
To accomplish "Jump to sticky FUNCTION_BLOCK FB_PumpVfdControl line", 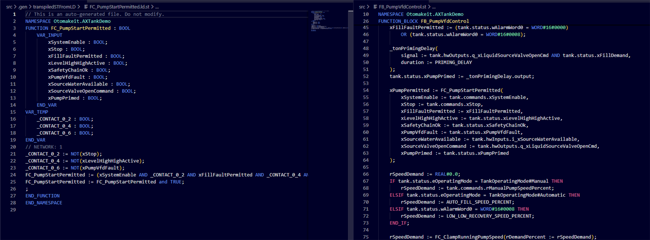I will coord(423,21).
